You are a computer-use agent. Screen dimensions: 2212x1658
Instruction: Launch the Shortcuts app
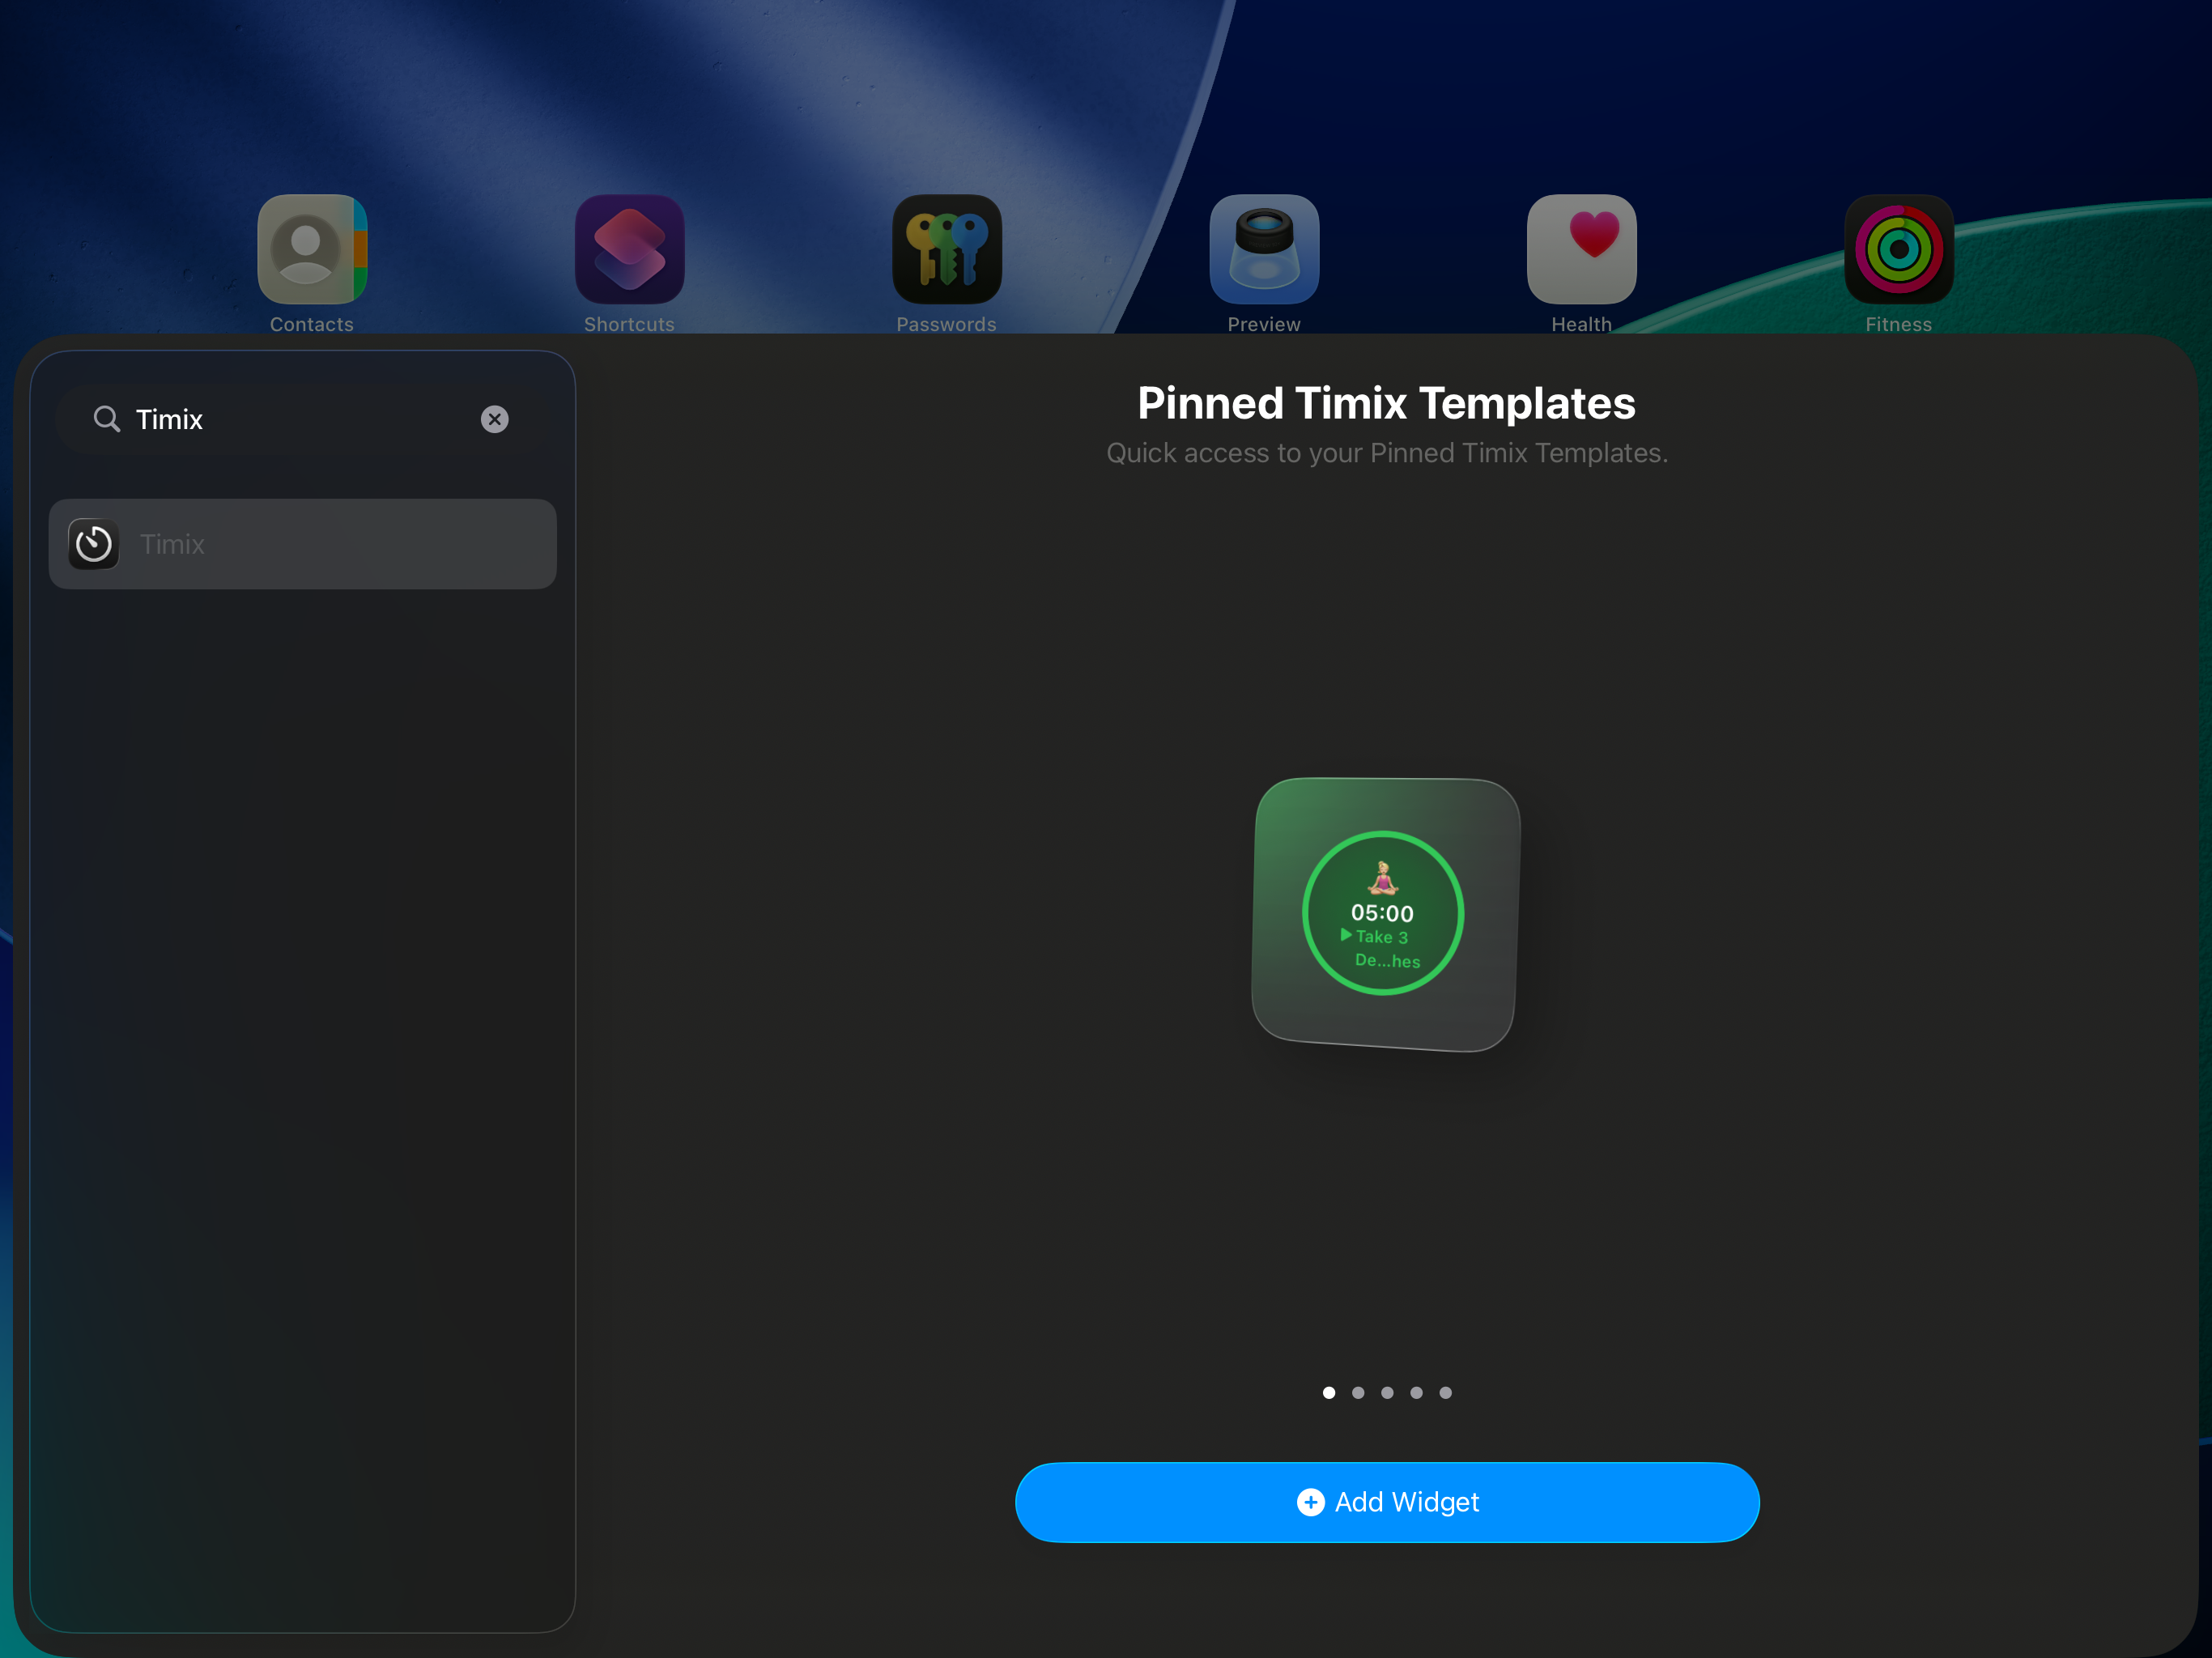[629, 249]
